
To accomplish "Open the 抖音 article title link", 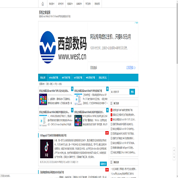I will point(53,135).
